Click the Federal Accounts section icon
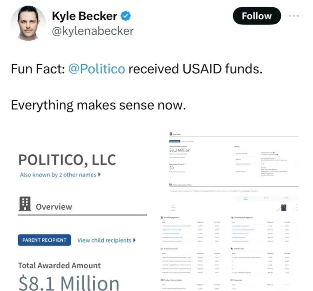Image resolution: width=313 pixels, height=291 pixels. pyautogui.click(x=162, y=248)
